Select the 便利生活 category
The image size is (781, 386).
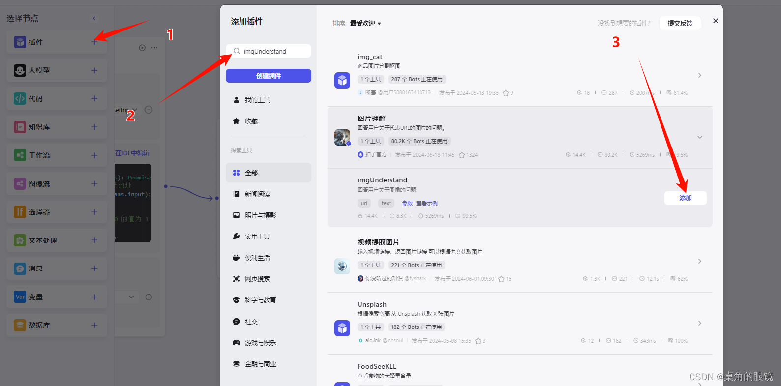[269, 258]
